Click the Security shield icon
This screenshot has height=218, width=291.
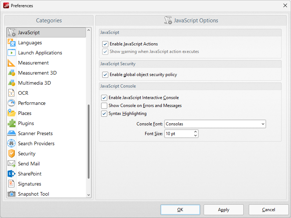tap(12, 154)
